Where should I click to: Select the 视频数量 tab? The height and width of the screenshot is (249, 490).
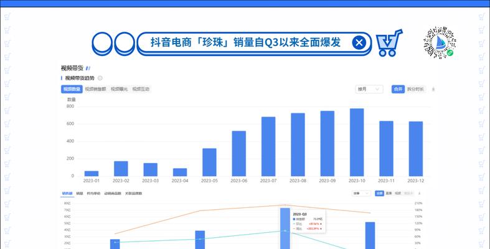(72, 89)
